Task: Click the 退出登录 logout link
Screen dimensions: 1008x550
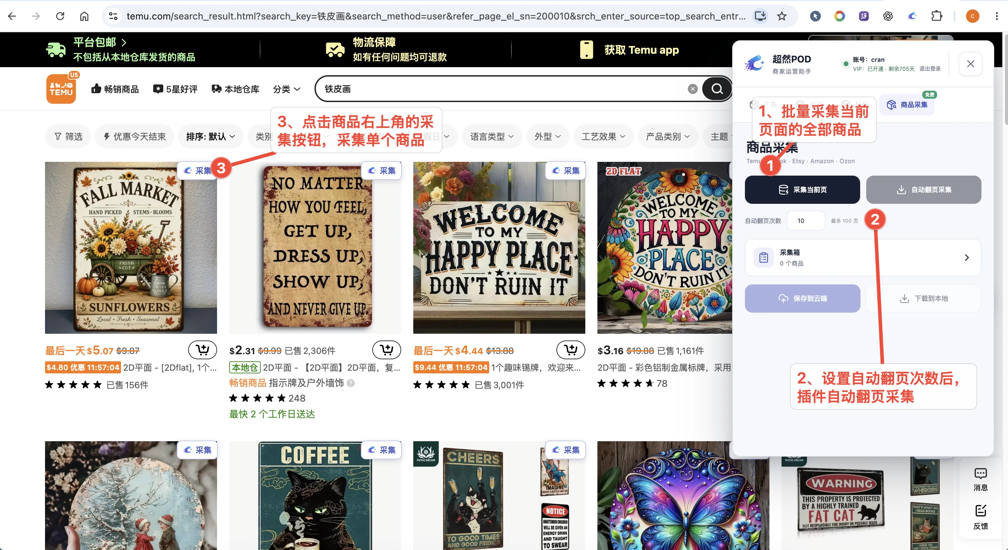Action: 930,69
